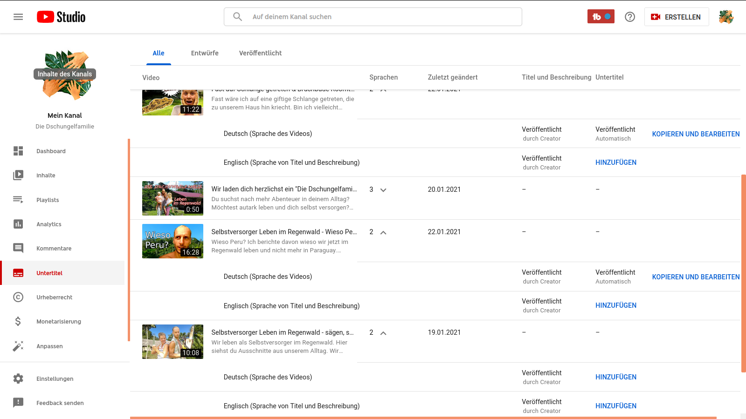Open the account avatar menu
Viewport: 746px width, 419px height.
click(726, 17)
